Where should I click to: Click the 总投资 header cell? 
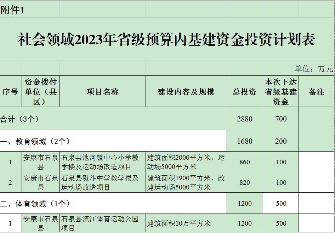click(244, 91)
